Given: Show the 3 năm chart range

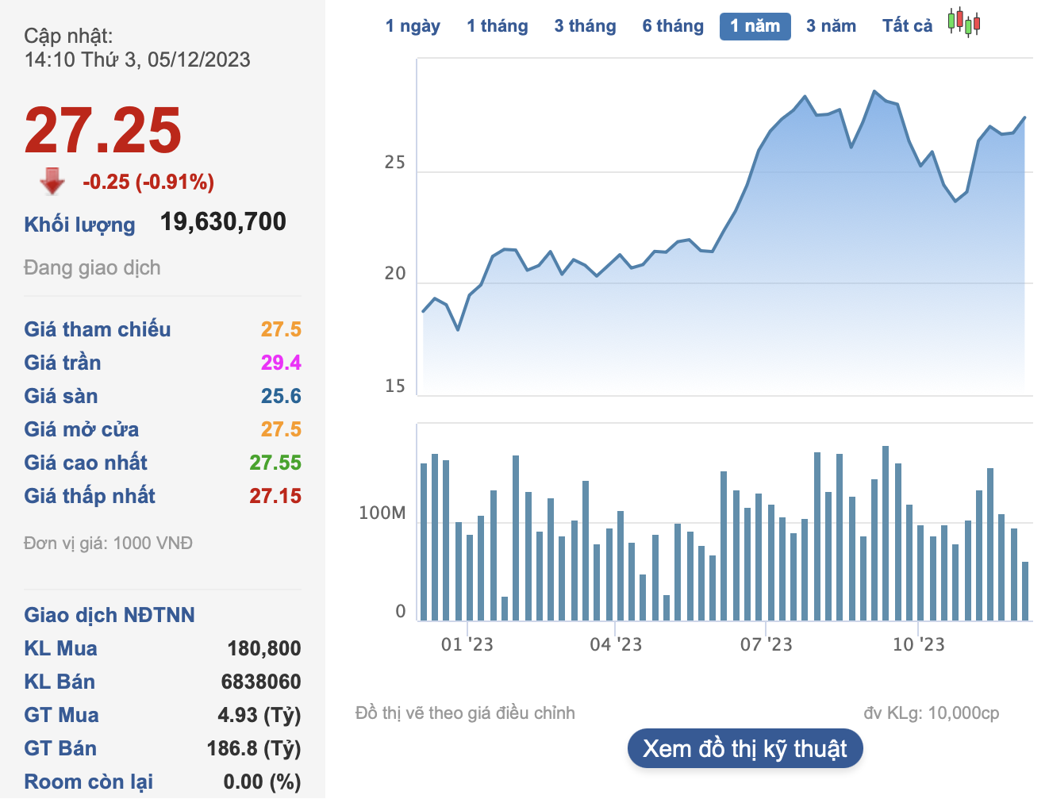Looking at the screenshot, I should [831, 26].
